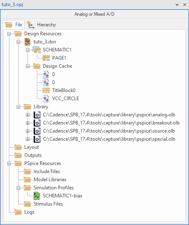
Task: Expand the breakout.olb library entry
Action: click(x=28, y=123)
